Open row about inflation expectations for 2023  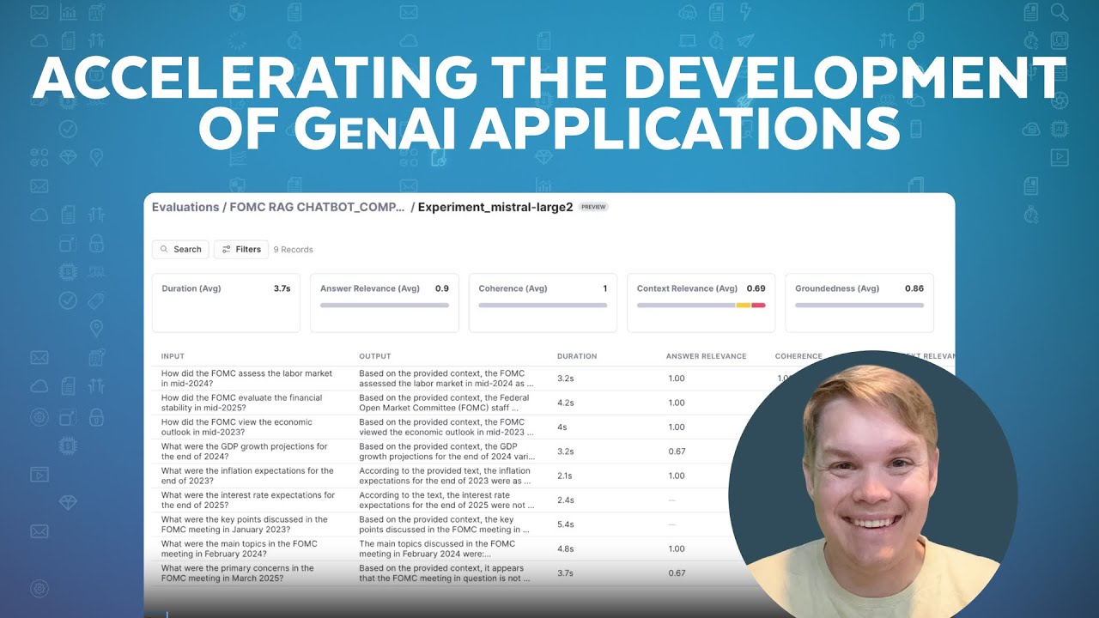pos(247,476)
